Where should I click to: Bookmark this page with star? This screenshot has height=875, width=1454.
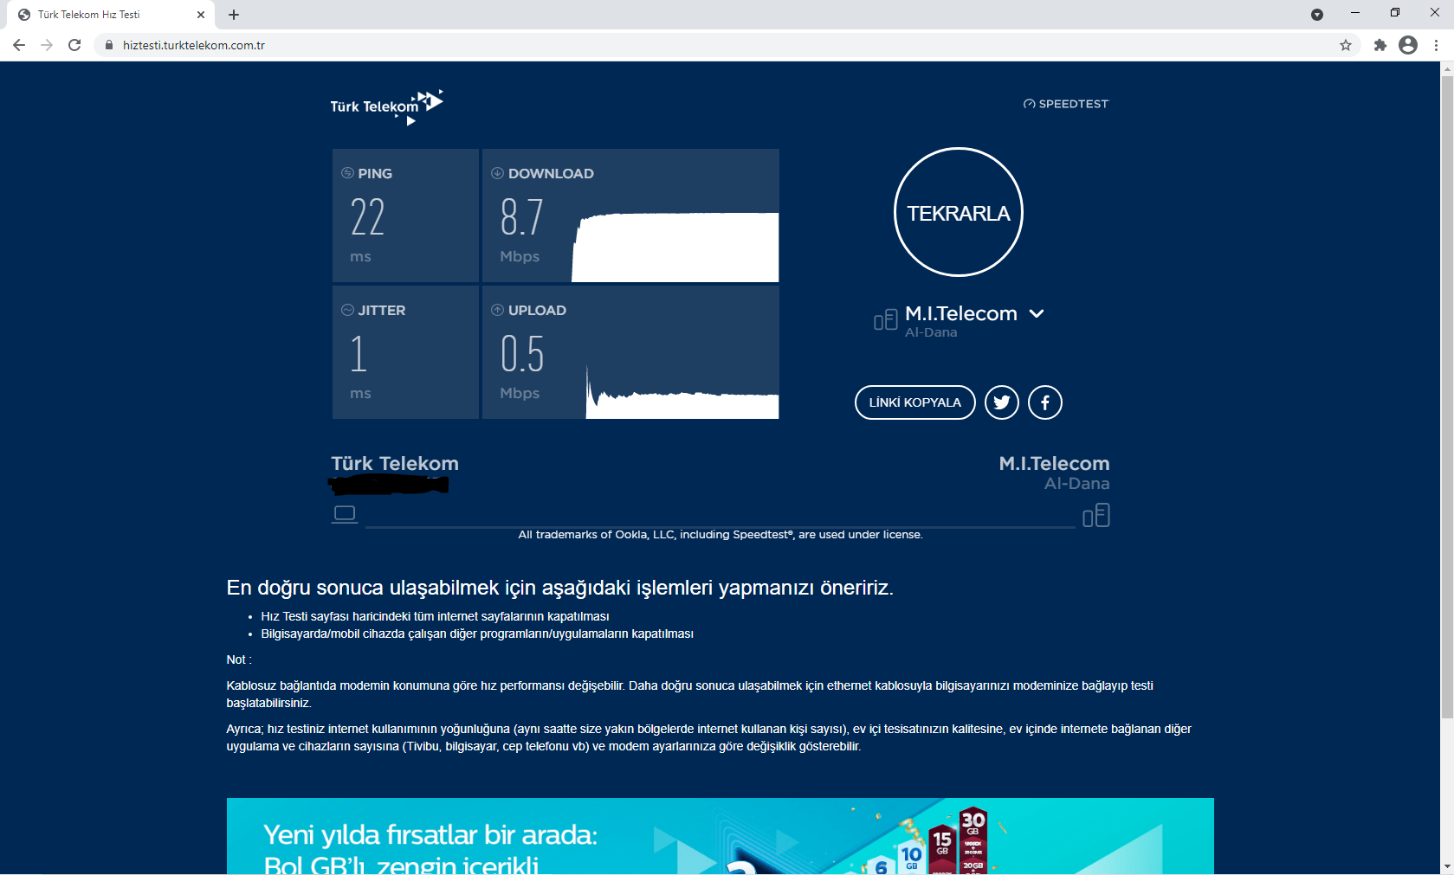click(1346, 45)
